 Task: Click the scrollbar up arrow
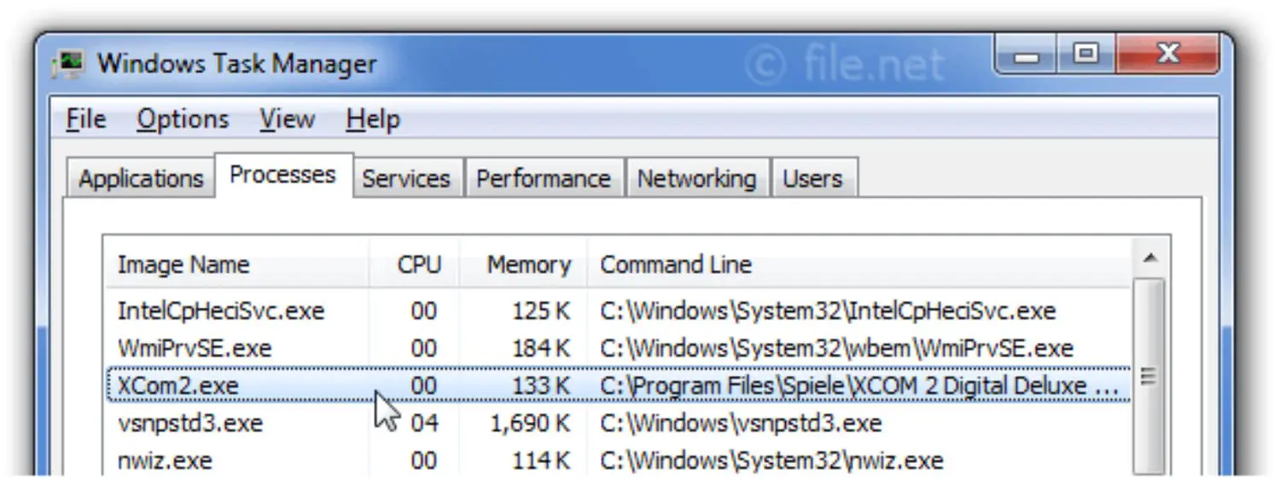1149,258
